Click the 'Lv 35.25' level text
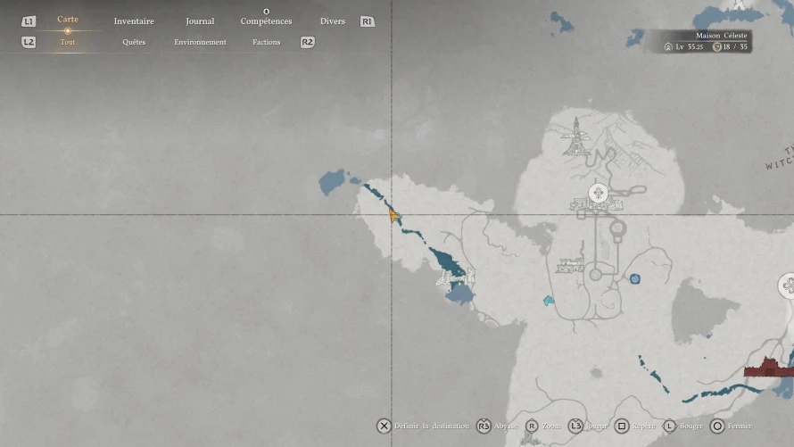 pos(690,46)
